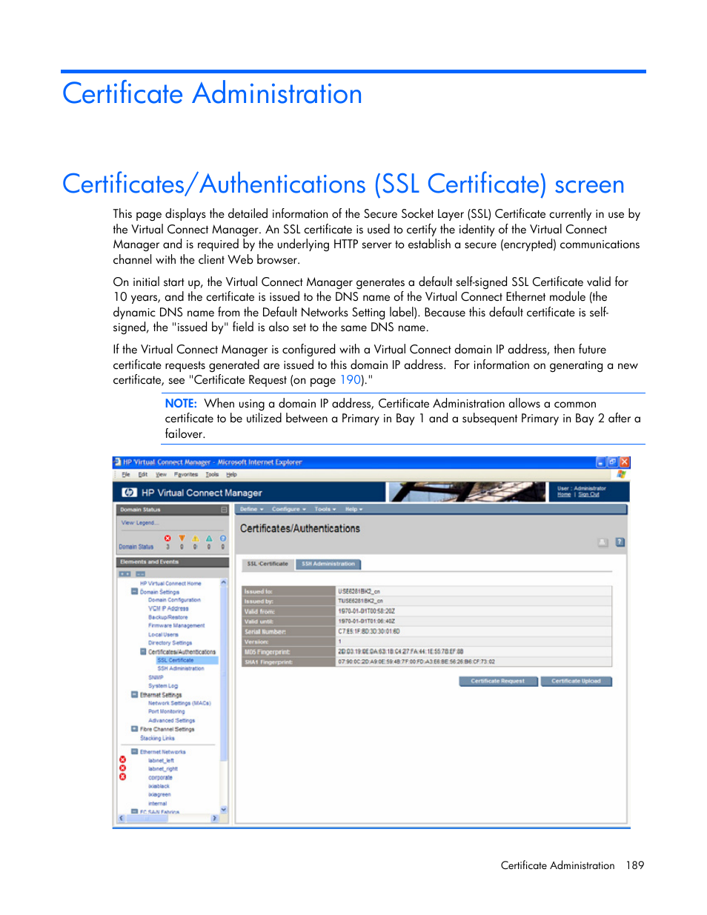
Task: Open VCM IP Address in the tree
Action: pos(168,608)
